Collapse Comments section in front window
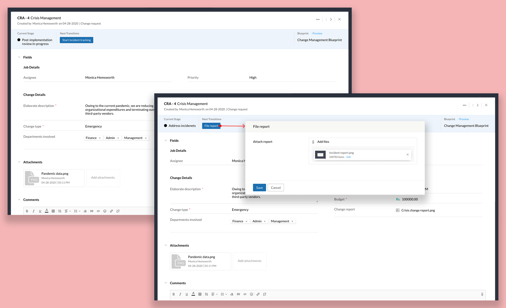The width and height of the screenshot is (506, 308). (x=166, y=283)
